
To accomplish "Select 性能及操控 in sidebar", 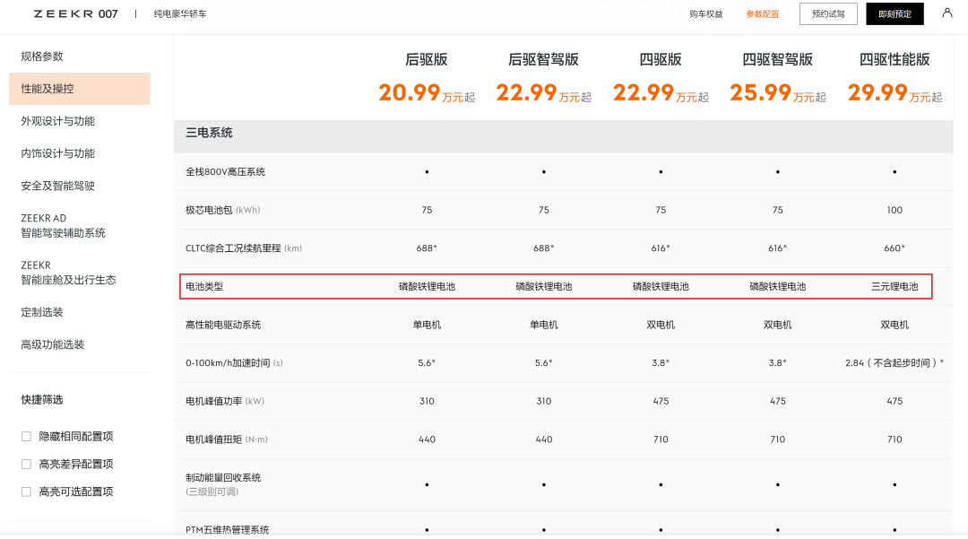I will [x=48, y=89].
